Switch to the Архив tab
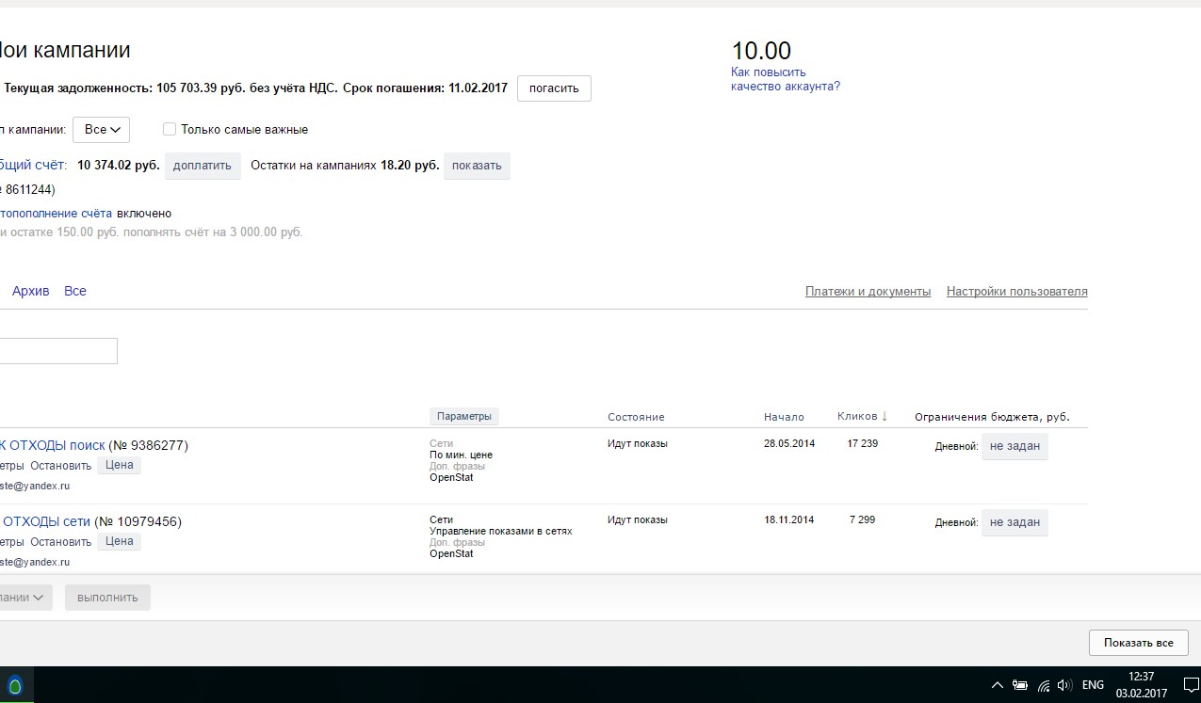This screenshot has height=703, width=1201. pos(30,291)
